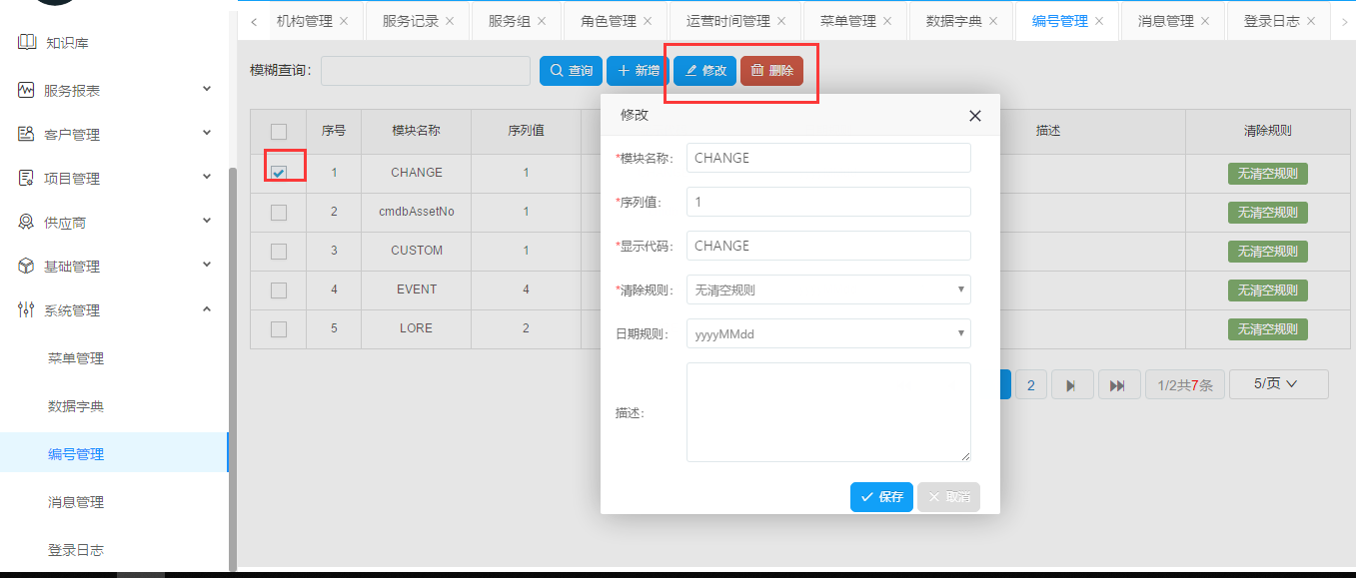Click the 保存 button

[x=881, y=497]
